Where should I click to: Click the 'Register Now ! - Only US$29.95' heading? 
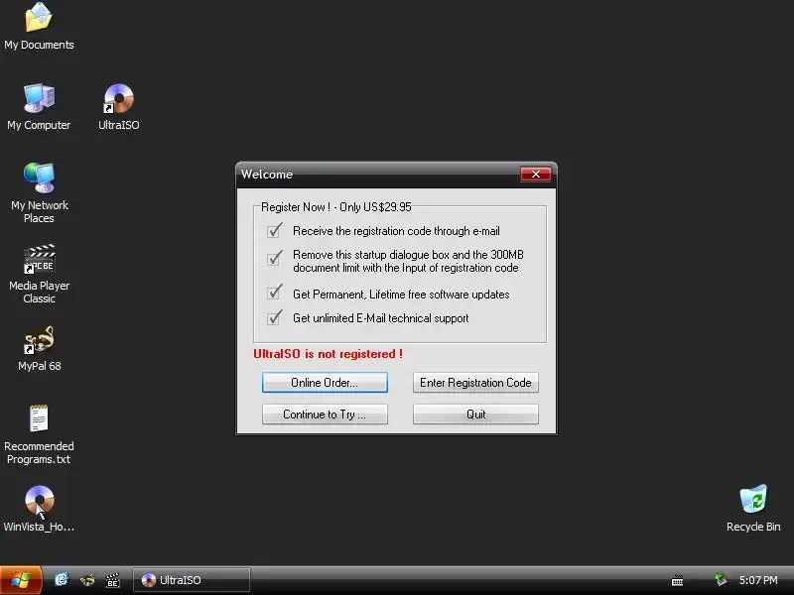click(x=336, y=207)
